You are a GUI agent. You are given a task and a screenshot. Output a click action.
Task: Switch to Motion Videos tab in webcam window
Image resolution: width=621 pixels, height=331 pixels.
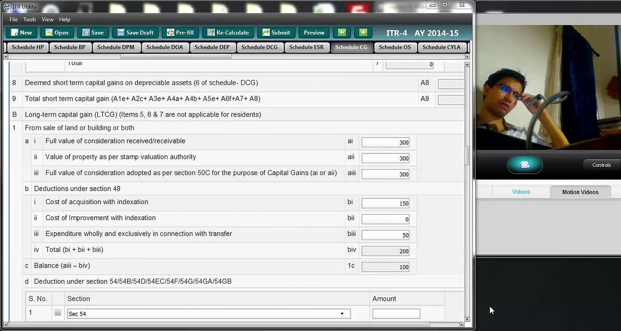(581, 192)
